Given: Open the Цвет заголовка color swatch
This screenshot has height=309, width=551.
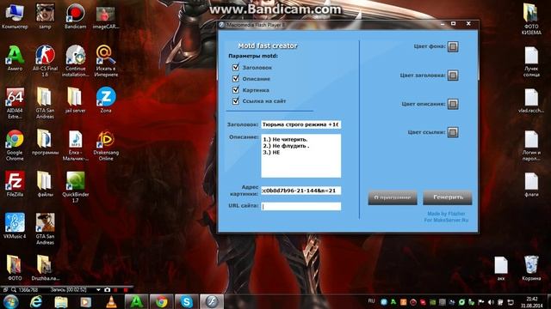Looking at the screenshot, I should 453,75.
